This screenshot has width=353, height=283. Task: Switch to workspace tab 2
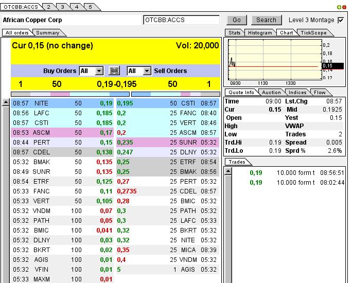point(48,7)
